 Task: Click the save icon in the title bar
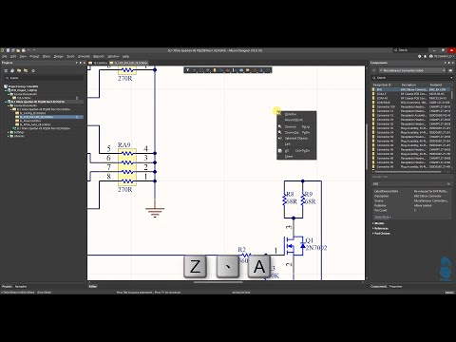pos(8,50)
